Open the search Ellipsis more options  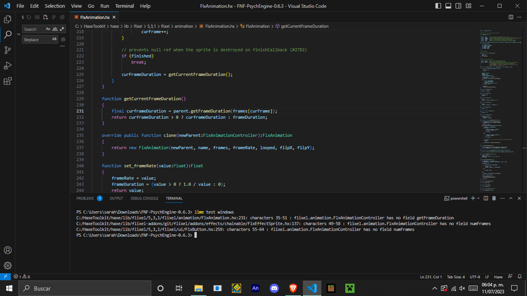click(x=62, y=46)
